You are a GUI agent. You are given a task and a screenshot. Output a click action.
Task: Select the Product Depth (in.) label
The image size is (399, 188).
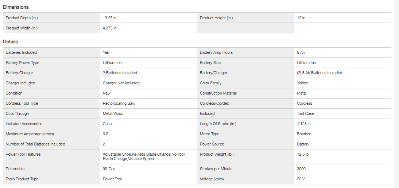(x=22, y=18)
